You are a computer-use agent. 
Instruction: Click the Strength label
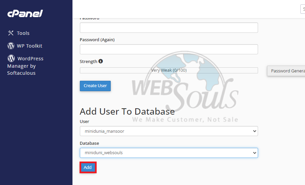88,61
